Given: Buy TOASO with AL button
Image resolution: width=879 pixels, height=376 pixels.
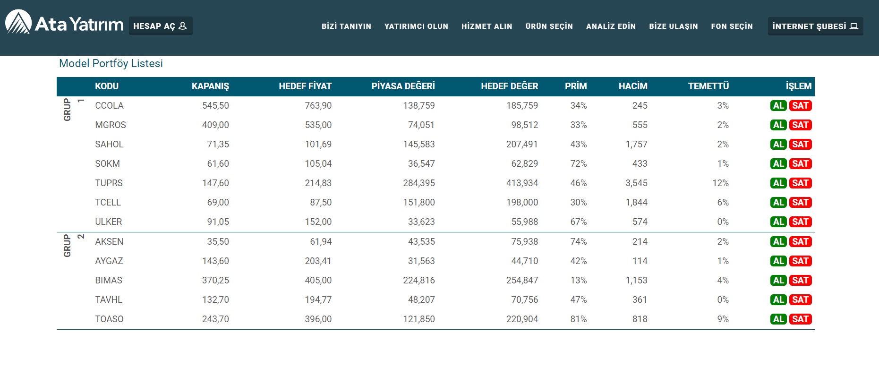Looking at the screenshot, I should [x=778, y=319].
